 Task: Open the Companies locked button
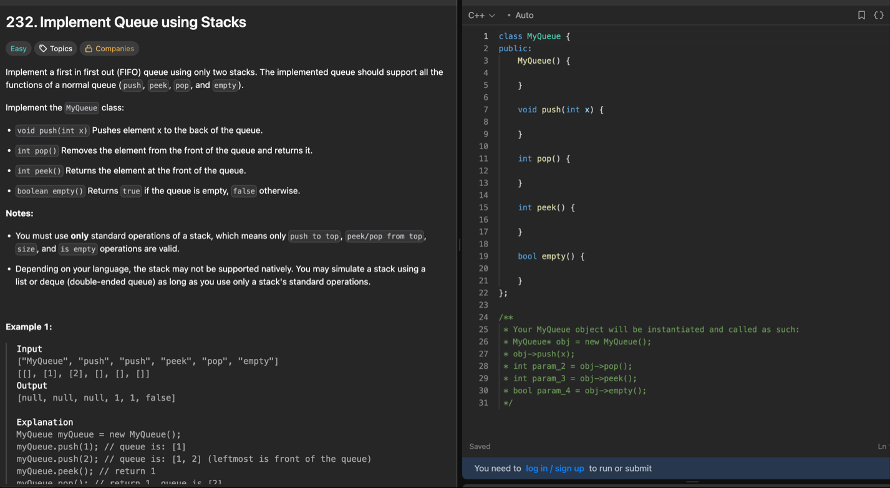coord(109,49)
